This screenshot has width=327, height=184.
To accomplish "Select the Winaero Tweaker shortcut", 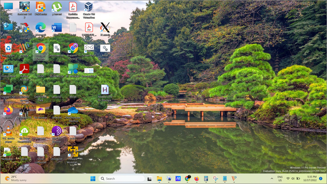I will [x=25, y=93].
